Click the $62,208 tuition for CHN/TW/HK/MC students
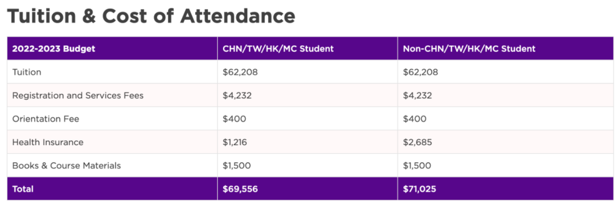This screenshot has height=203, width=616. [x=240, y=72]
